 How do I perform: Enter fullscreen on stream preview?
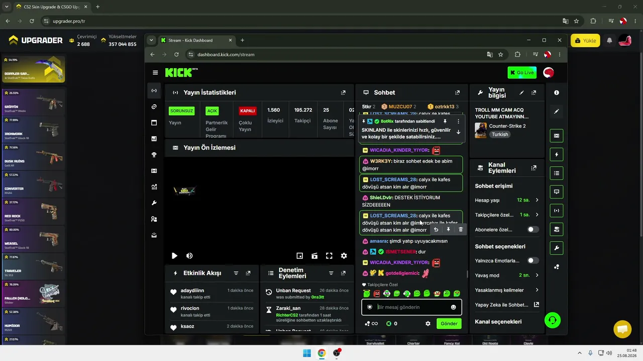[x=329, y=256]
